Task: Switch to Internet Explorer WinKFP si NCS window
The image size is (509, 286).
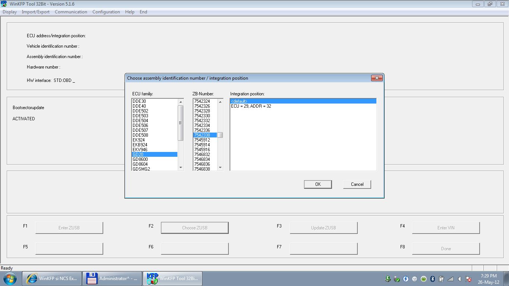Action: 52,279
